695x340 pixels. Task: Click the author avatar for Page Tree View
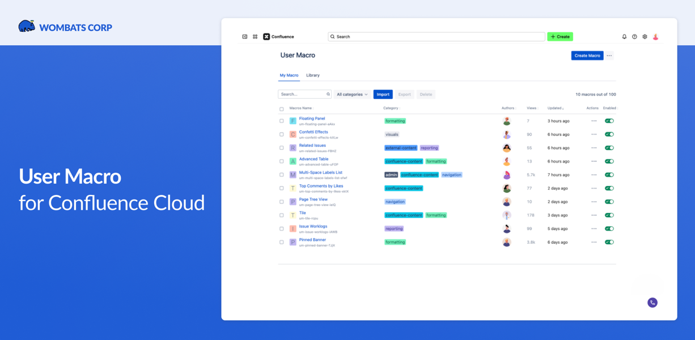507,202
